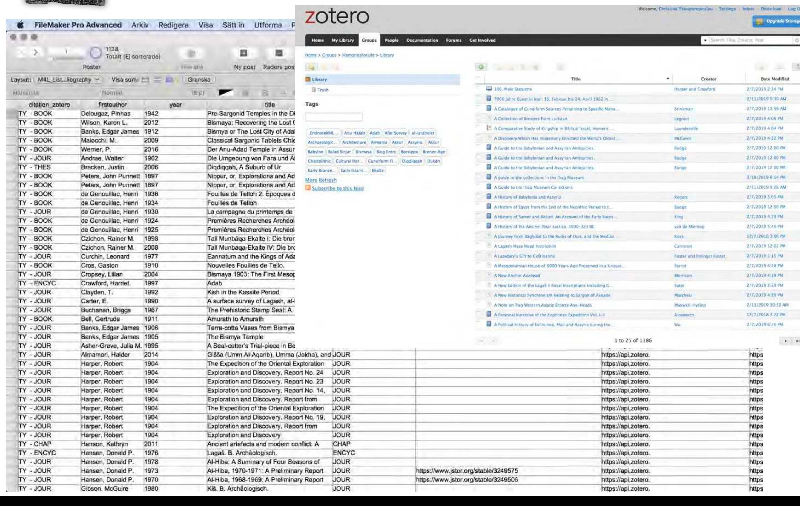Tick checkbox for A New Anchor Axehead row
The width and height of the screenshot is (800, 506).
tap(478, 274)
